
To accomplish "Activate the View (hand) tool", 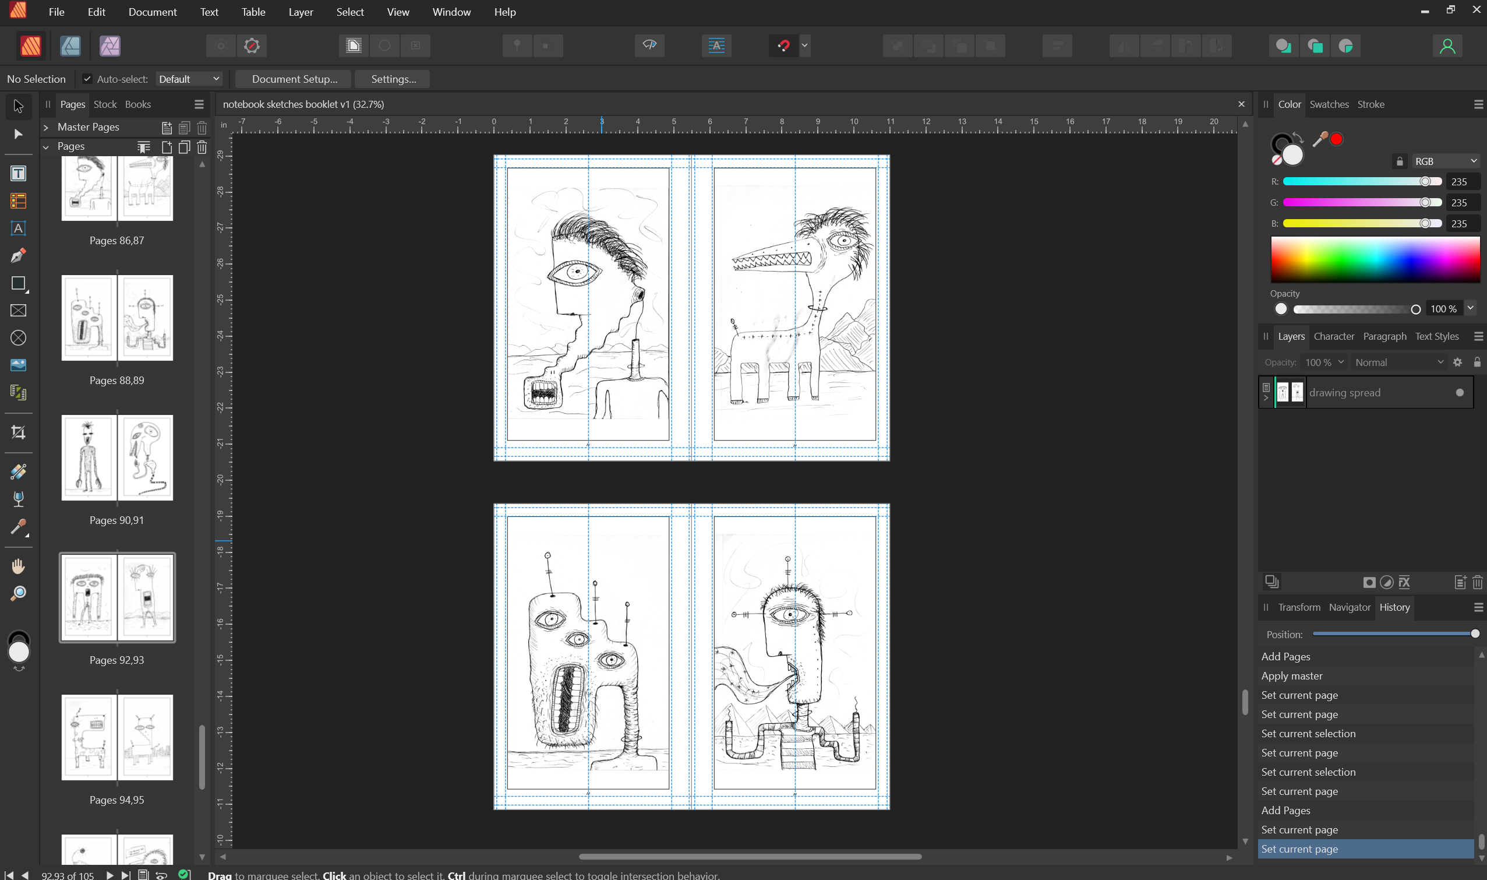I will [19, 566].
